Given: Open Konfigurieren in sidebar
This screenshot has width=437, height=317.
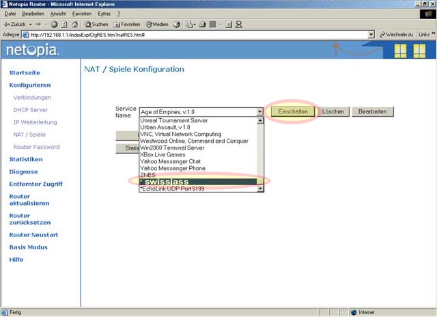Looking at the screenshot, I should pyautogui.click(x=30, y=85).
